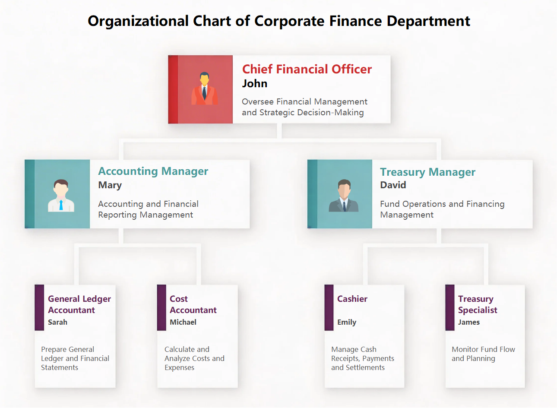The image size is (557, 408).
Task: Click 'Fund Operations and Financing Management' description
Action: (x=442, y=209)
